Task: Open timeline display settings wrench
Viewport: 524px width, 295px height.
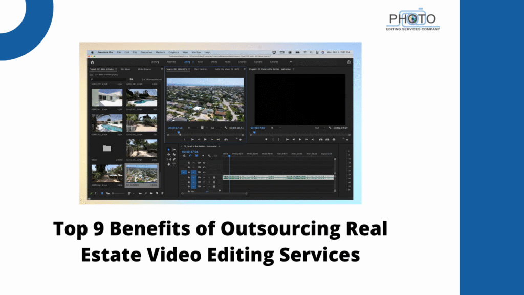Action: 209,156
